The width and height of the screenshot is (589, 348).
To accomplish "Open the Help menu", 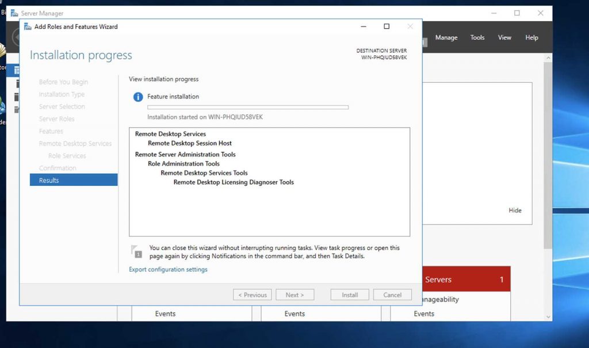I will coord(531,37).
